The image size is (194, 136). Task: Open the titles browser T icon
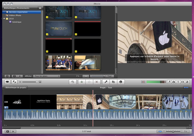[x=178, y=82]
